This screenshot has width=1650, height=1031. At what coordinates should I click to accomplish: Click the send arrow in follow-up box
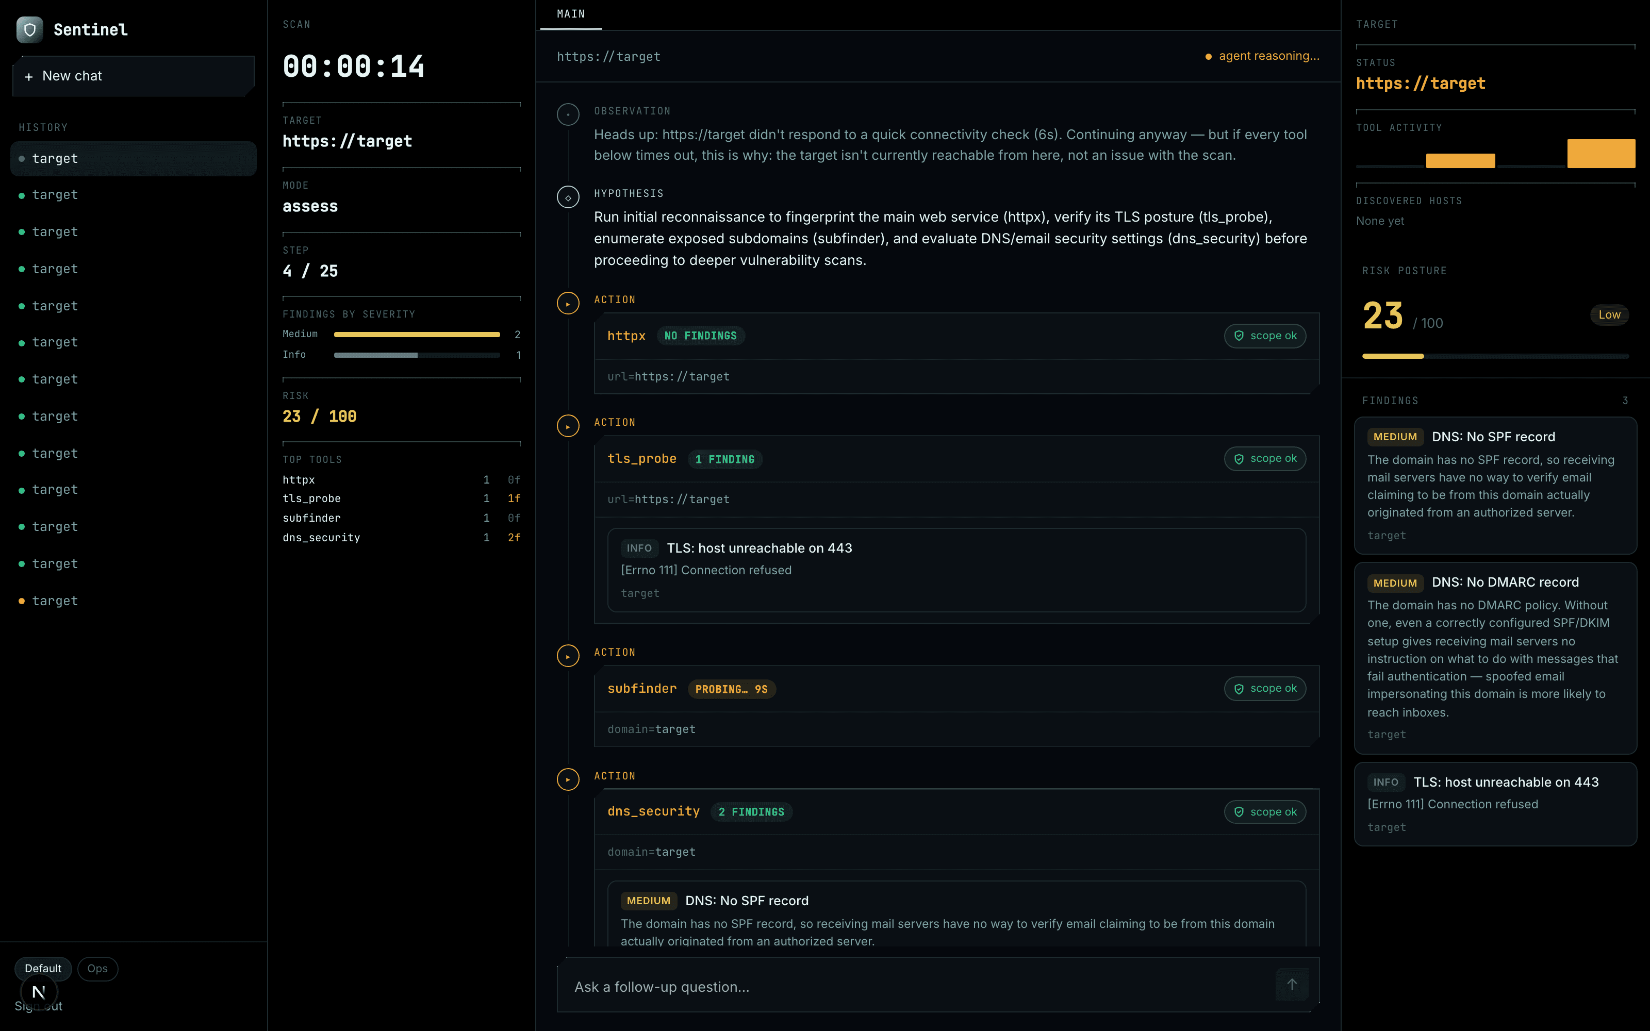pyautogui.click(x=1292, y=984)
